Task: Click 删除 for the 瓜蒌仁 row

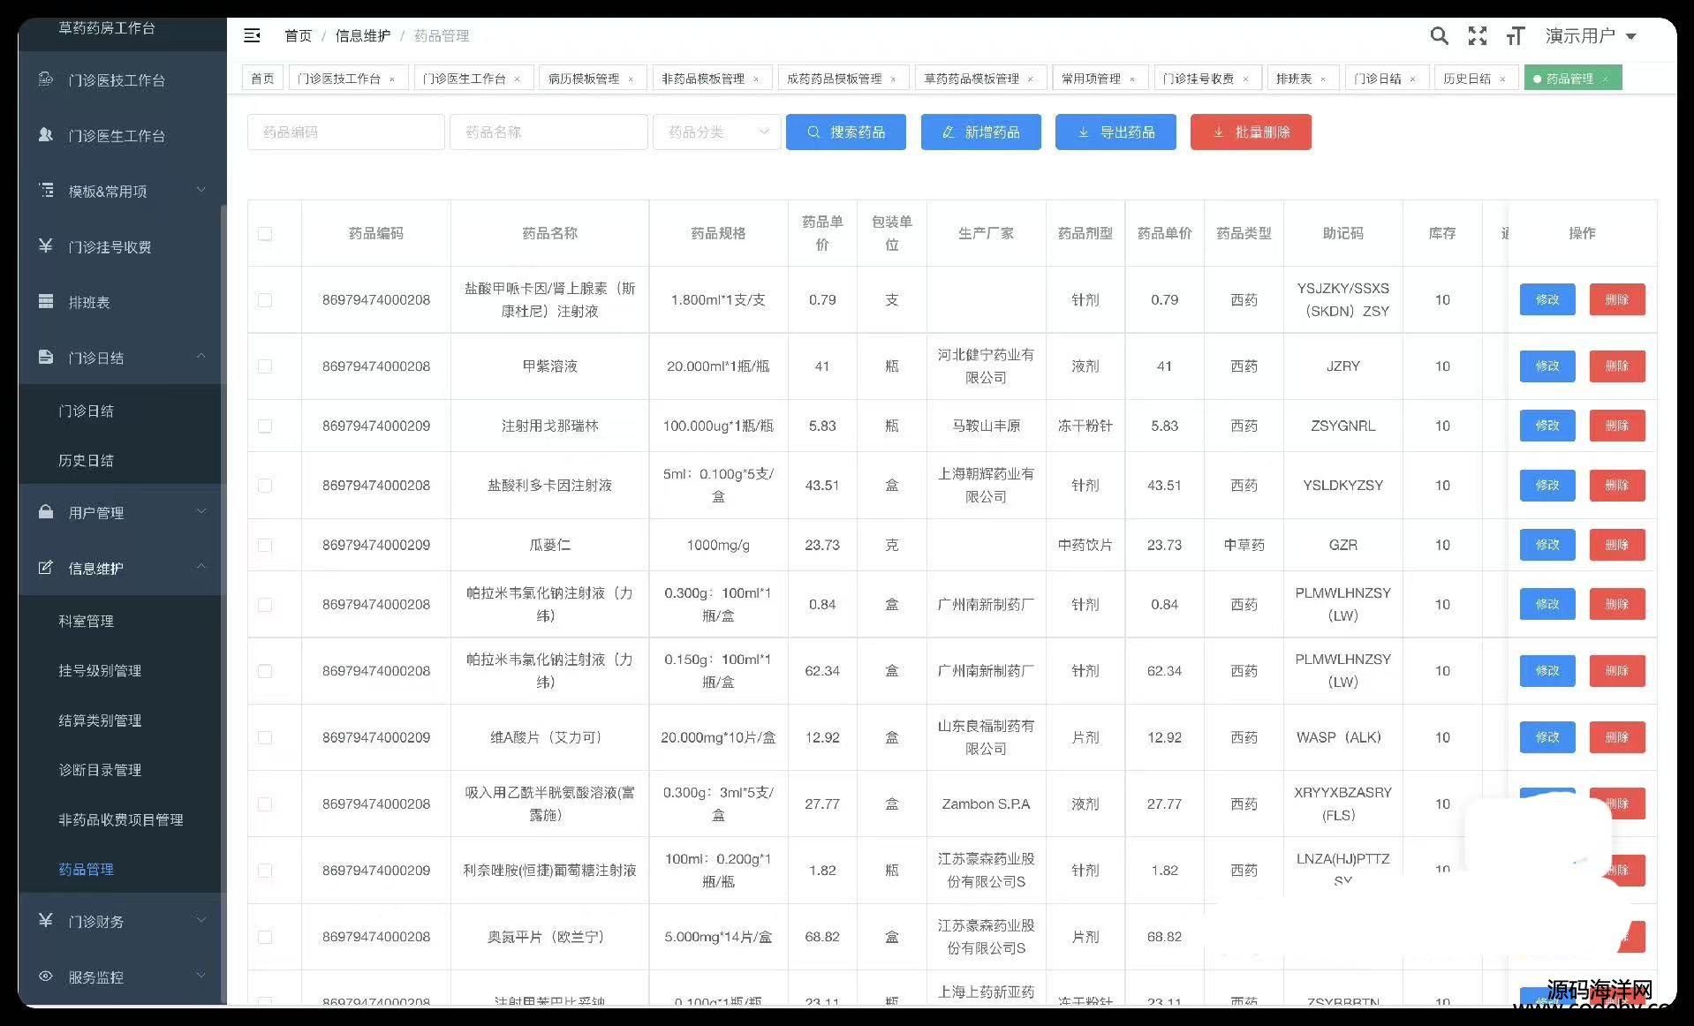Action: pos(1616,545)
